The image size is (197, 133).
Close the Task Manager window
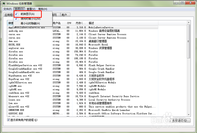(190, 3)
